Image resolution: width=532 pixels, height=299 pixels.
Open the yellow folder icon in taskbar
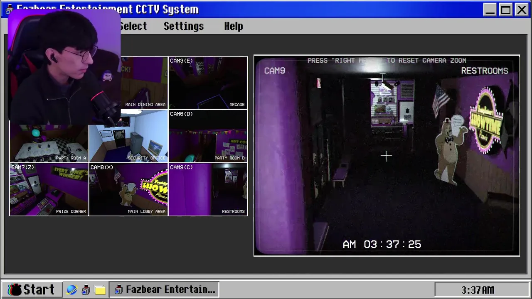click(x=100, y=289)
